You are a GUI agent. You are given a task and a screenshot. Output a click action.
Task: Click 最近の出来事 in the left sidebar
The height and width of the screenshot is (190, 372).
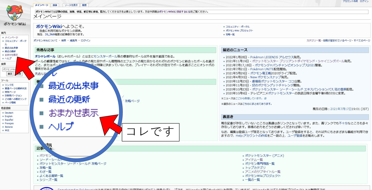11,48
